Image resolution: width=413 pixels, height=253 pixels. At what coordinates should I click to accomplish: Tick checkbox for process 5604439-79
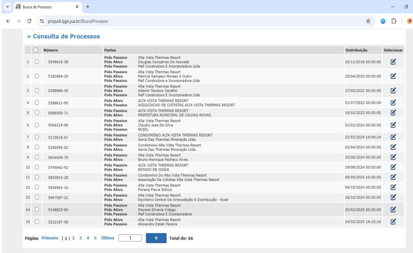(37, 157)
